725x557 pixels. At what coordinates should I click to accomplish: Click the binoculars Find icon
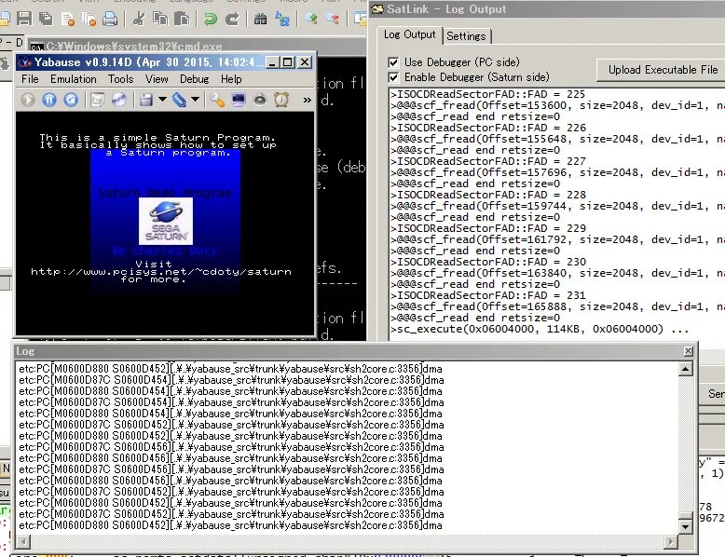pos(260,19)
